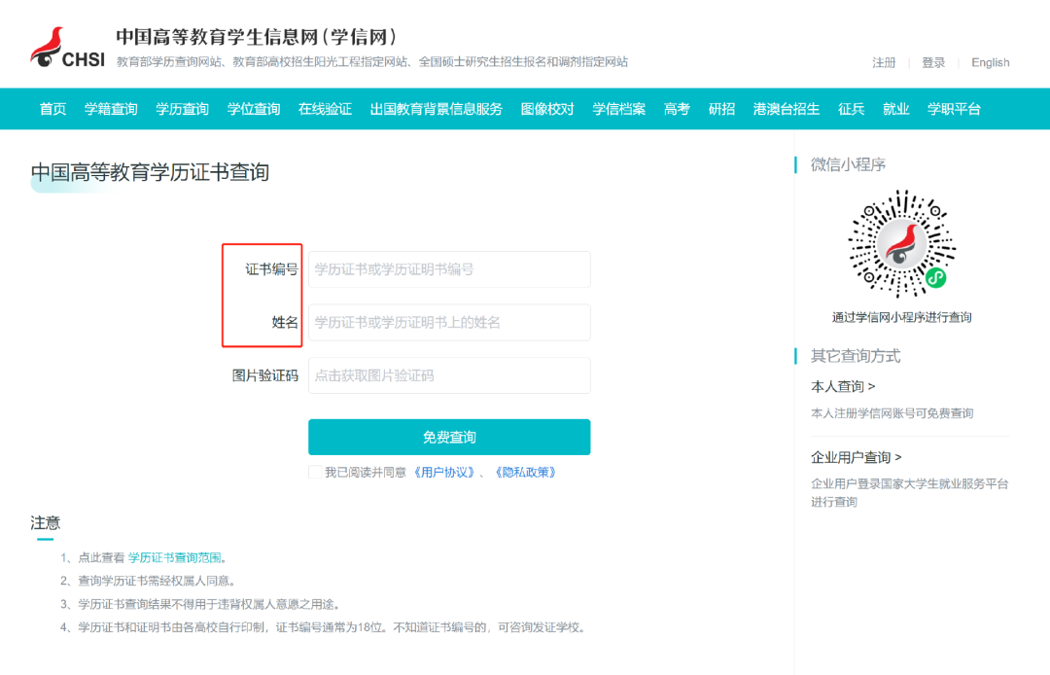
Task: Open 出国教育背景信息服务 menu item
Action: coord(436,109)
